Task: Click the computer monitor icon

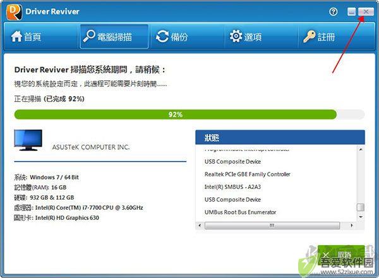Action: click(28, 140)
